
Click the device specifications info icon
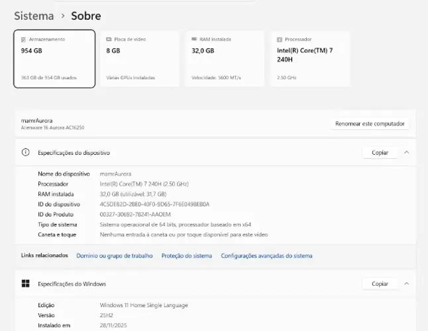25,152
